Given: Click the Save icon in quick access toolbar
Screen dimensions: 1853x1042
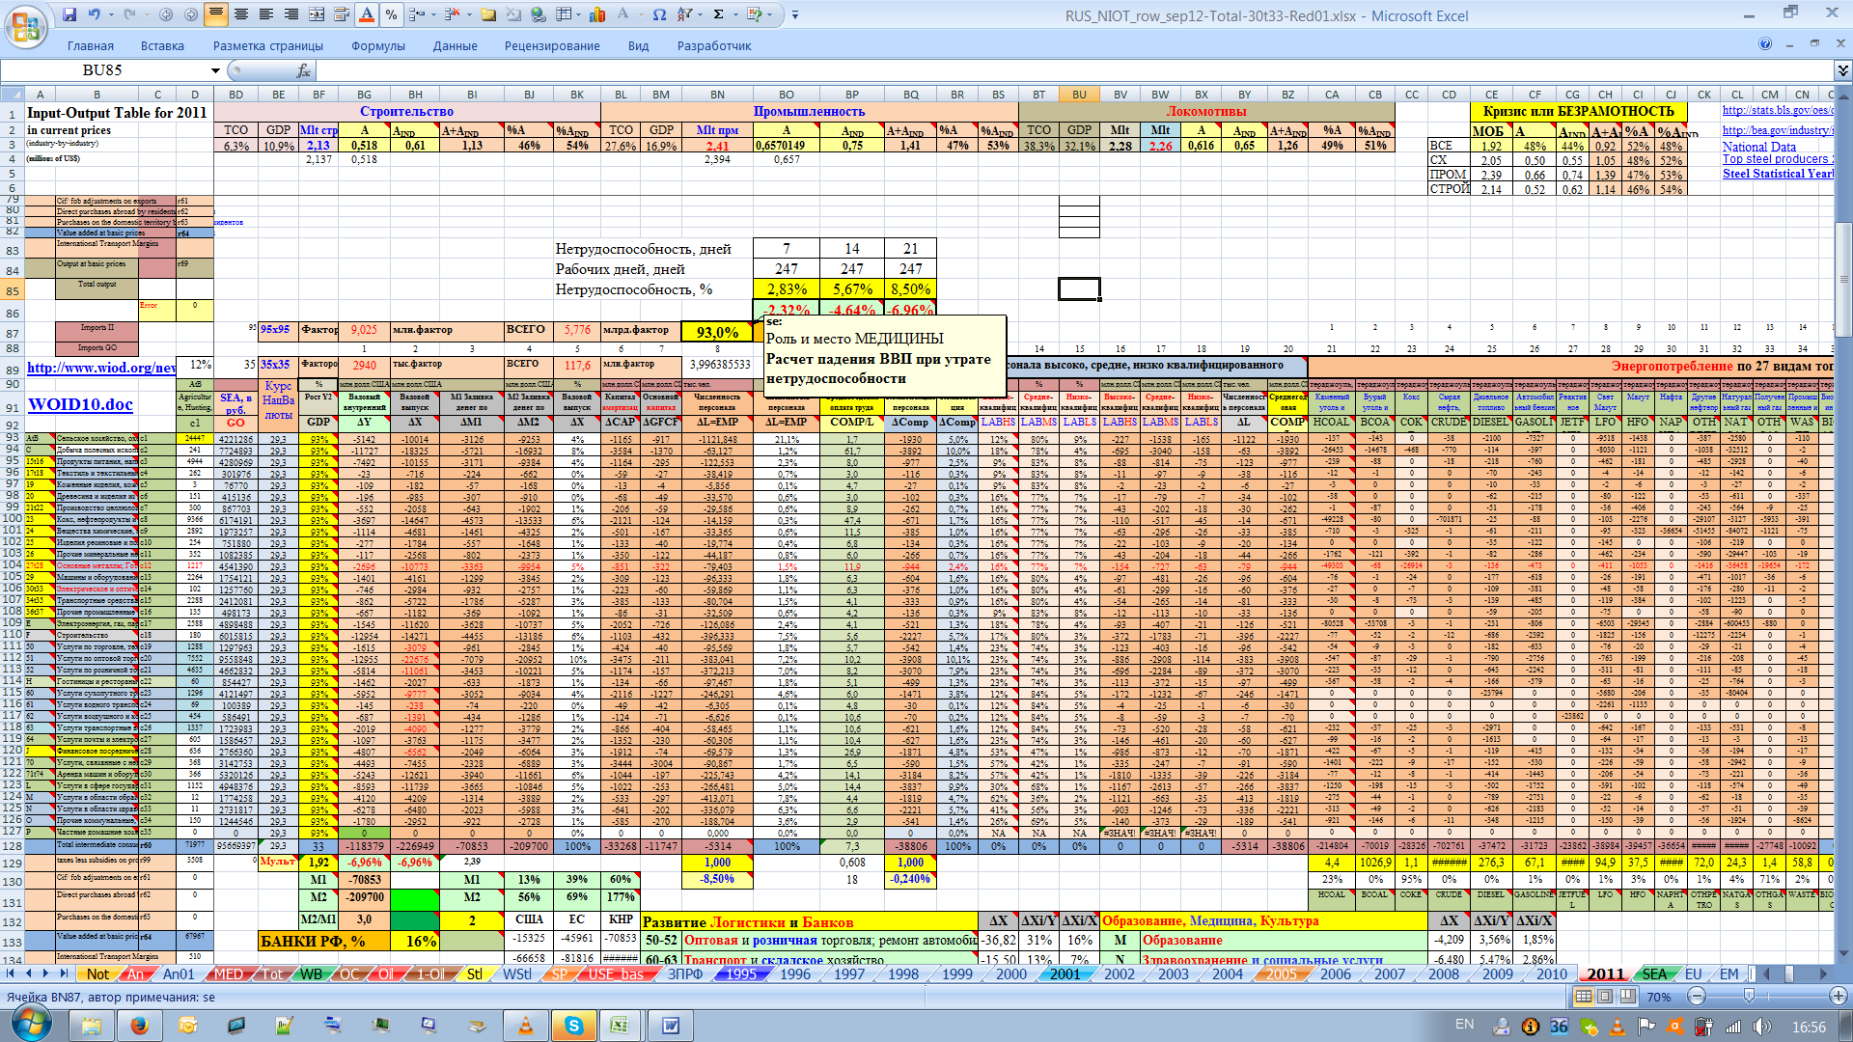Looking at the screenshot, I should (x=69, y=14).
